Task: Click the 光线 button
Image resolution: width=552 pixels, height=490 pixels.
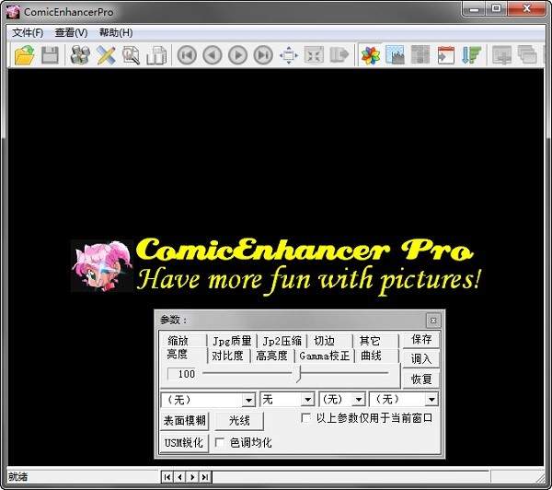Action: pos(239,421)
